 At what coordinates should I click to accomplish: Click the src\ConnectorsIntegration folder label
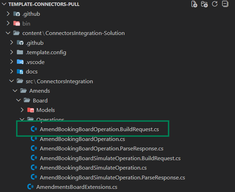tap(59, 81)
